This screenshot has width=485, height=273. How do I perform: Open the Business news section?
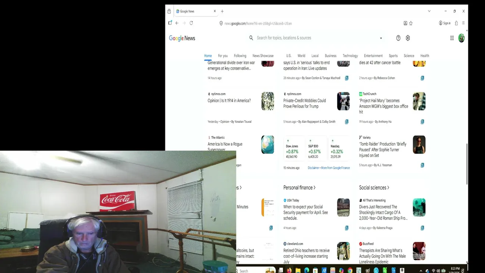click(x=330, y=56)
